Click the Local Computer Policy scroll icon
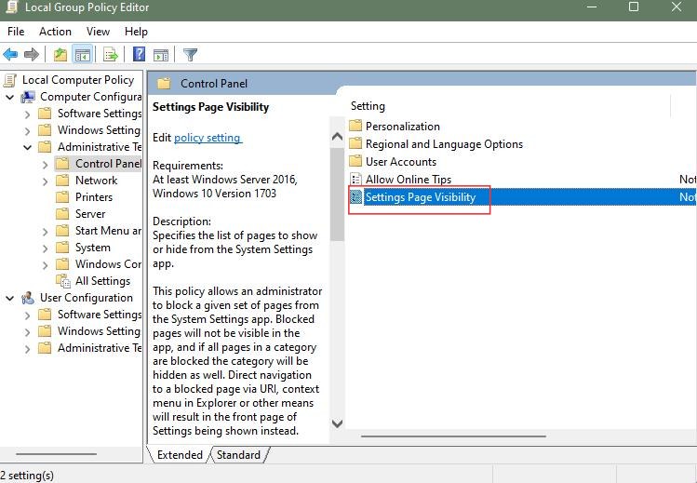This screenshot has height=483, width=697. tap(10, 80)
